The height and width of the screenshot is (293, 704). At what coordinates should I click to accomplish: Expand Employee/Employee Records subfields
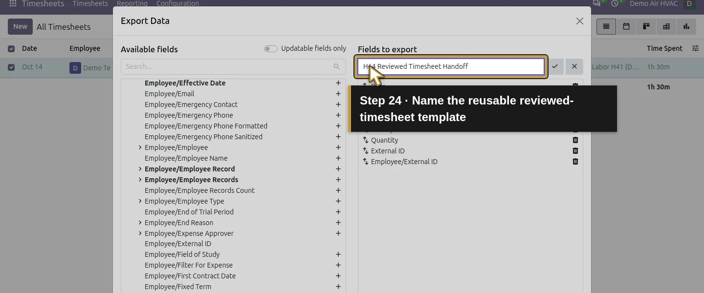click(140, 180)
